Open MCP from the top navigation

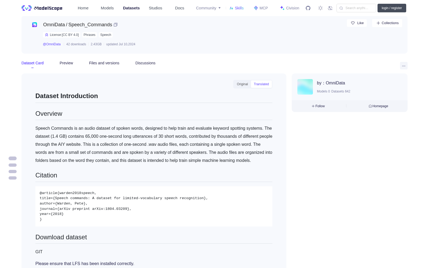tap(261, 8)
